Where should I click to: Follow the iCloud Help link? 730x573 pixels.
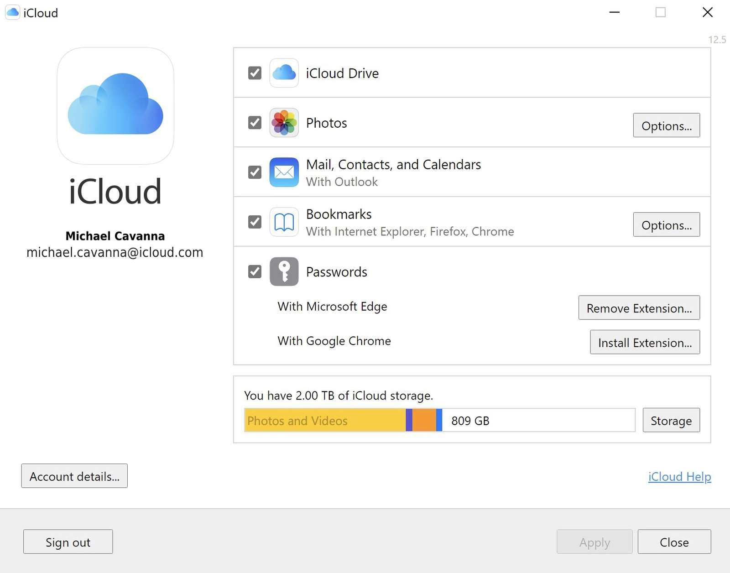click(x=679, y=476)
